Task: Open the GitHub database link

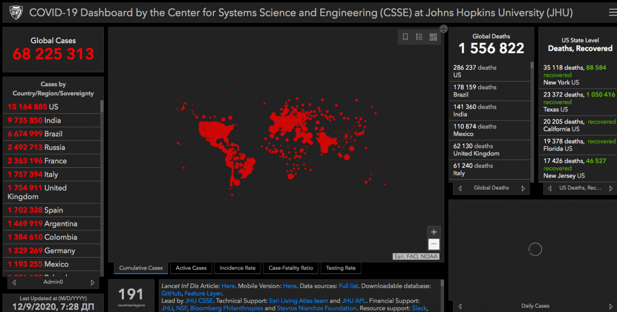Action: (x=171, y=294)
